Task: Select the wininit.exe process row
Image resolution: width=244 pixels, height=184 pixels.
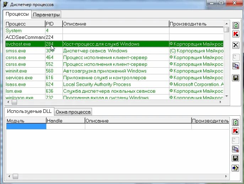Action: click(x=114, y=71)
